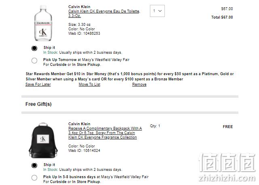The image size is (259, 185).
Task: Click the Star Rewards Member promotion text
Action: [129, 76]
